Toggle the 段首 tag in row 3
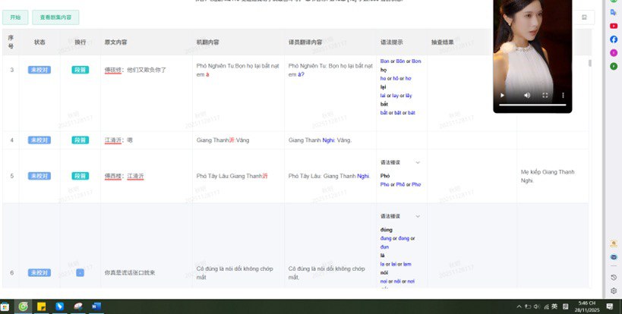Image resolution: width=622 pixels, height=314 pixels. pos(80,70)
